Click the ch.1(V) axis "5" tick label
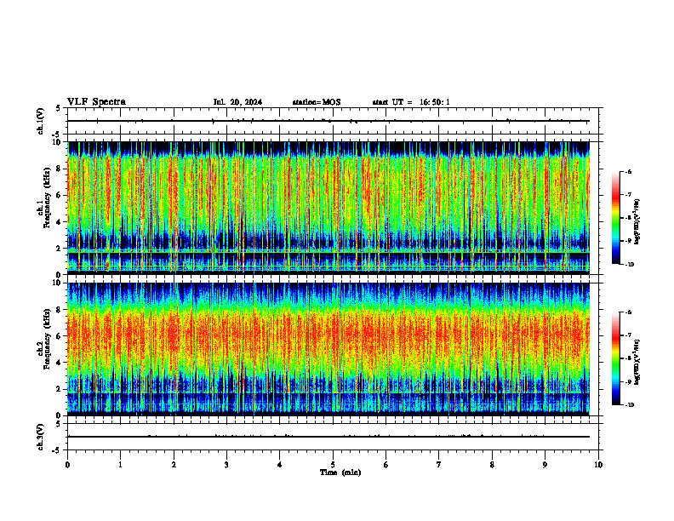 pos(59,109)
